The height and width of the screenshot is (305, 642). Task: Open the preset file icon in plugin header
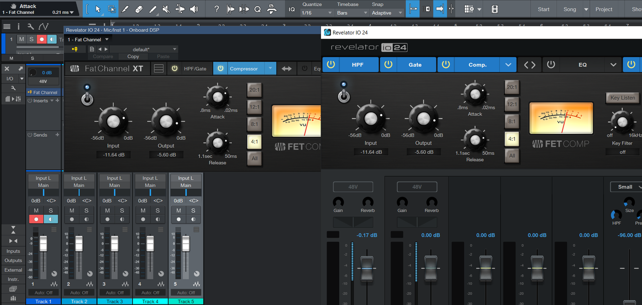click(92, 49)
